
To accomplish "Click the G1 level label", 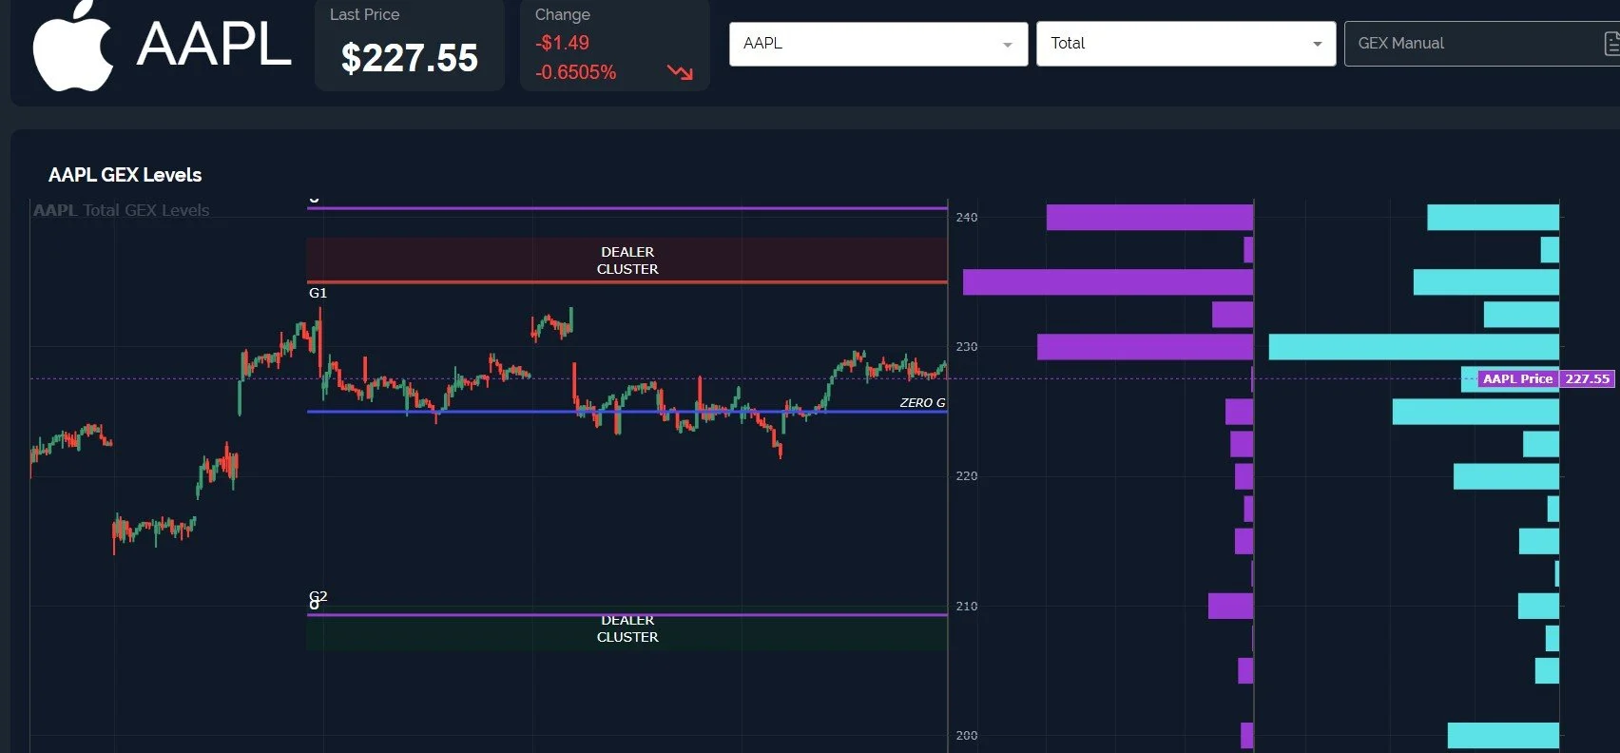I will [x=318, y=293].
